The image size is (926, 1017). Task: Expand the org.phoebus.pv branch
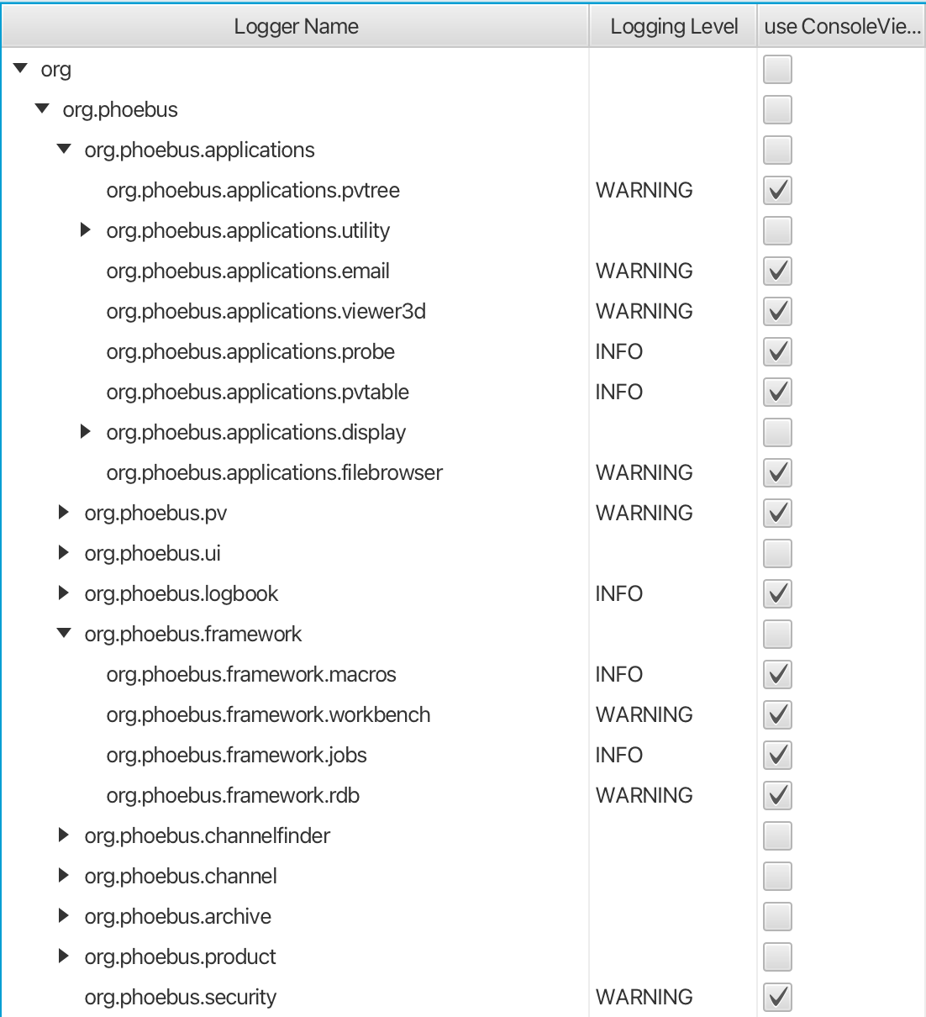63,513
